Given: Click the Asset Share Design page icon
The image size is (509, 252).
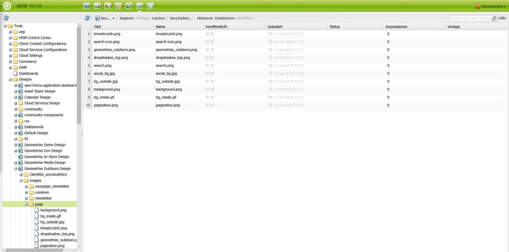Looking at the screenshot, I should [20, 91].
